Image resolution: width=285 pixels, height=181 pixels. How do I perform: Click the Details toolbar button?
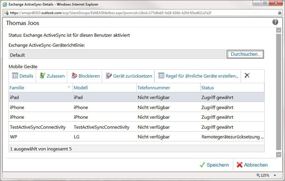22,76
